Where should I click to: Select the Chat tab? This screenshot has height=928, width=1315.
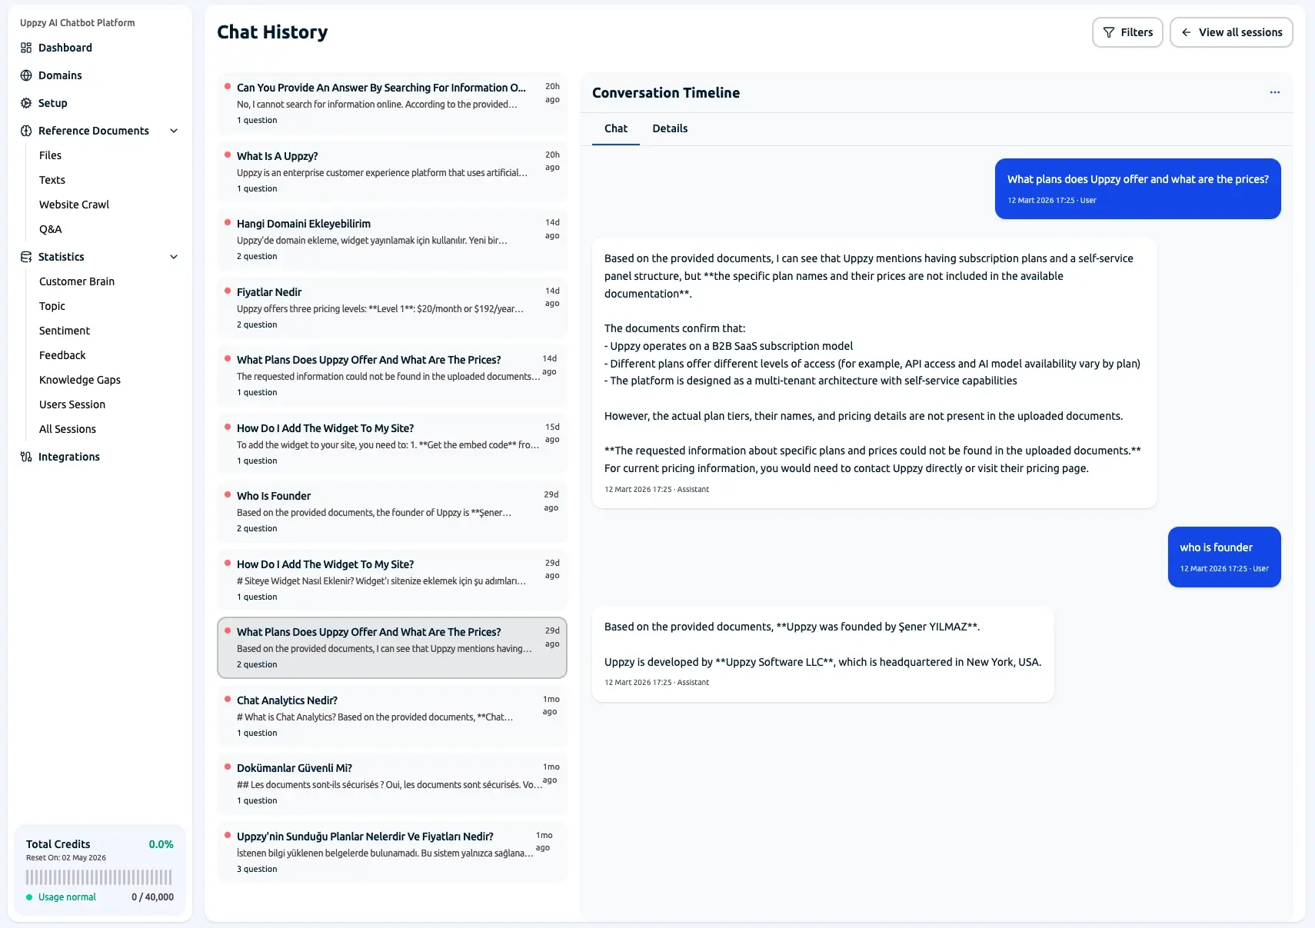615,128
